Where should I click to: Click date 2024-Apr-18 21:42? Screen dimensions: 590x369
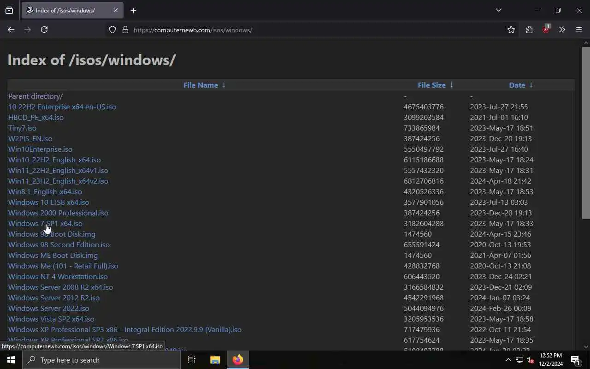[501, 181]
